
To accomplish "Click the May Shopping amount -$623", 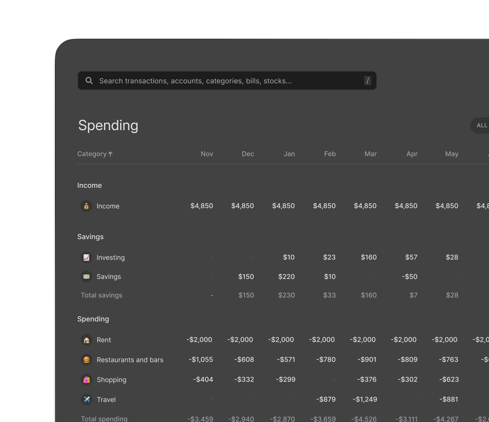I will (x=449, y=379).
